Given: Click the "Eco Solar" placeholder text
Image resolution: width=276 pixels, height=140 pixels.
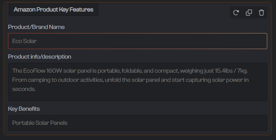Looking at the screenshot, I should [24, 41].
